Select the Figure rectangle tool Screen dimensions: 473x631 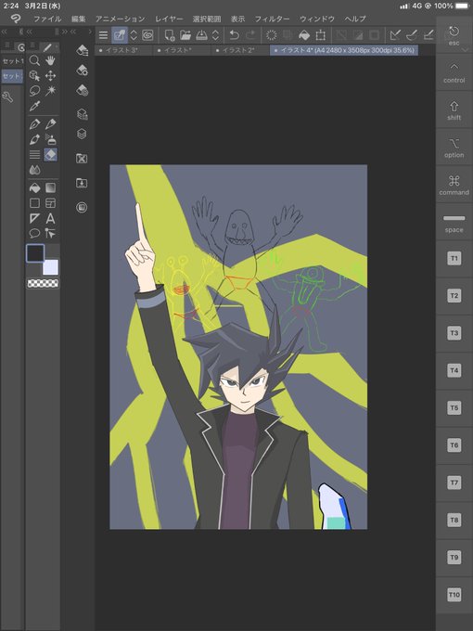(x=34, y=203)
